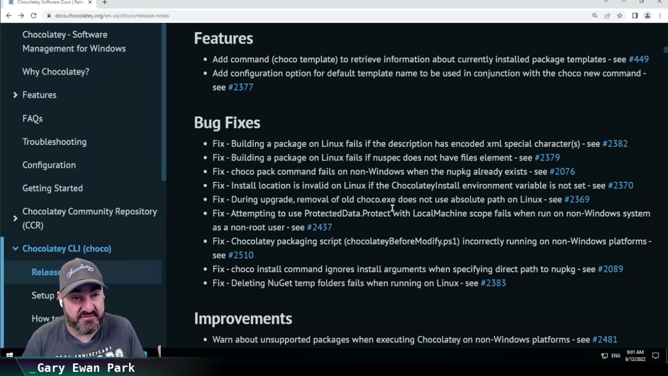Bookmark this page with the star icon
Screen dimensions: 668x376
(x=619, y=16)
